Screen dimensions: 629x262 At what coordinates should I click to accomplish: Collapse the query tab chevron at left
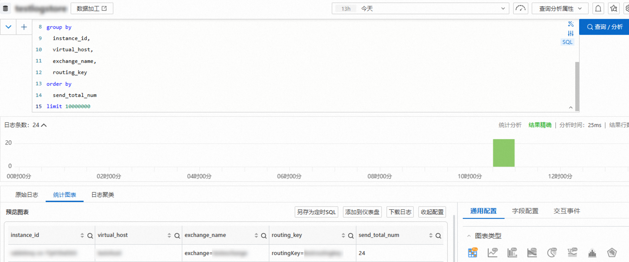pyautogui.click(x=8, y=27)
